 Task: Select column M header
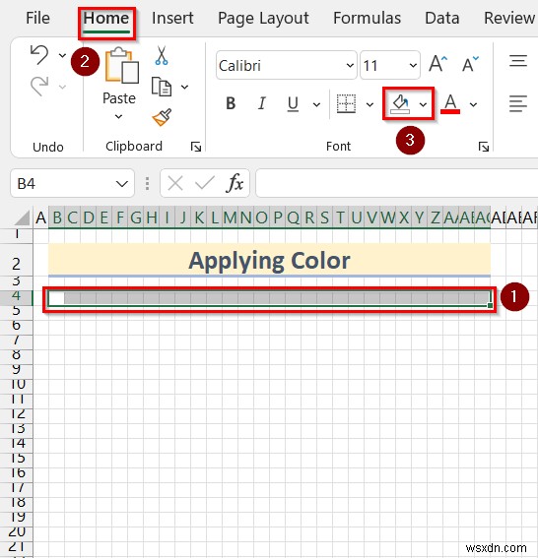pyautogui.click(x=231, y=217)
